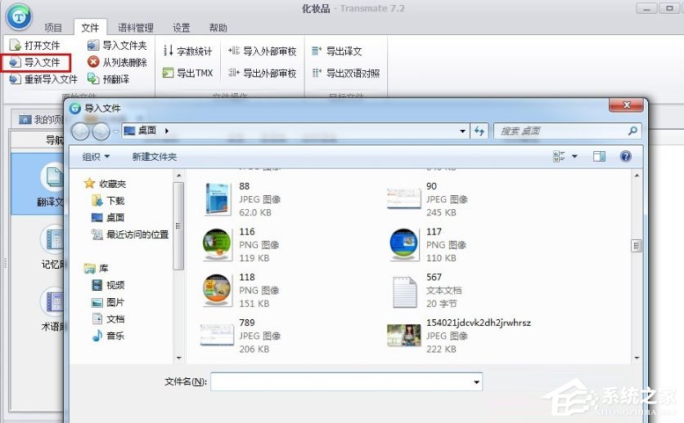The width and height of the screenshot is (684, 423).
Task: Click the refresh button beside address bar
Action: pos(479,131)
